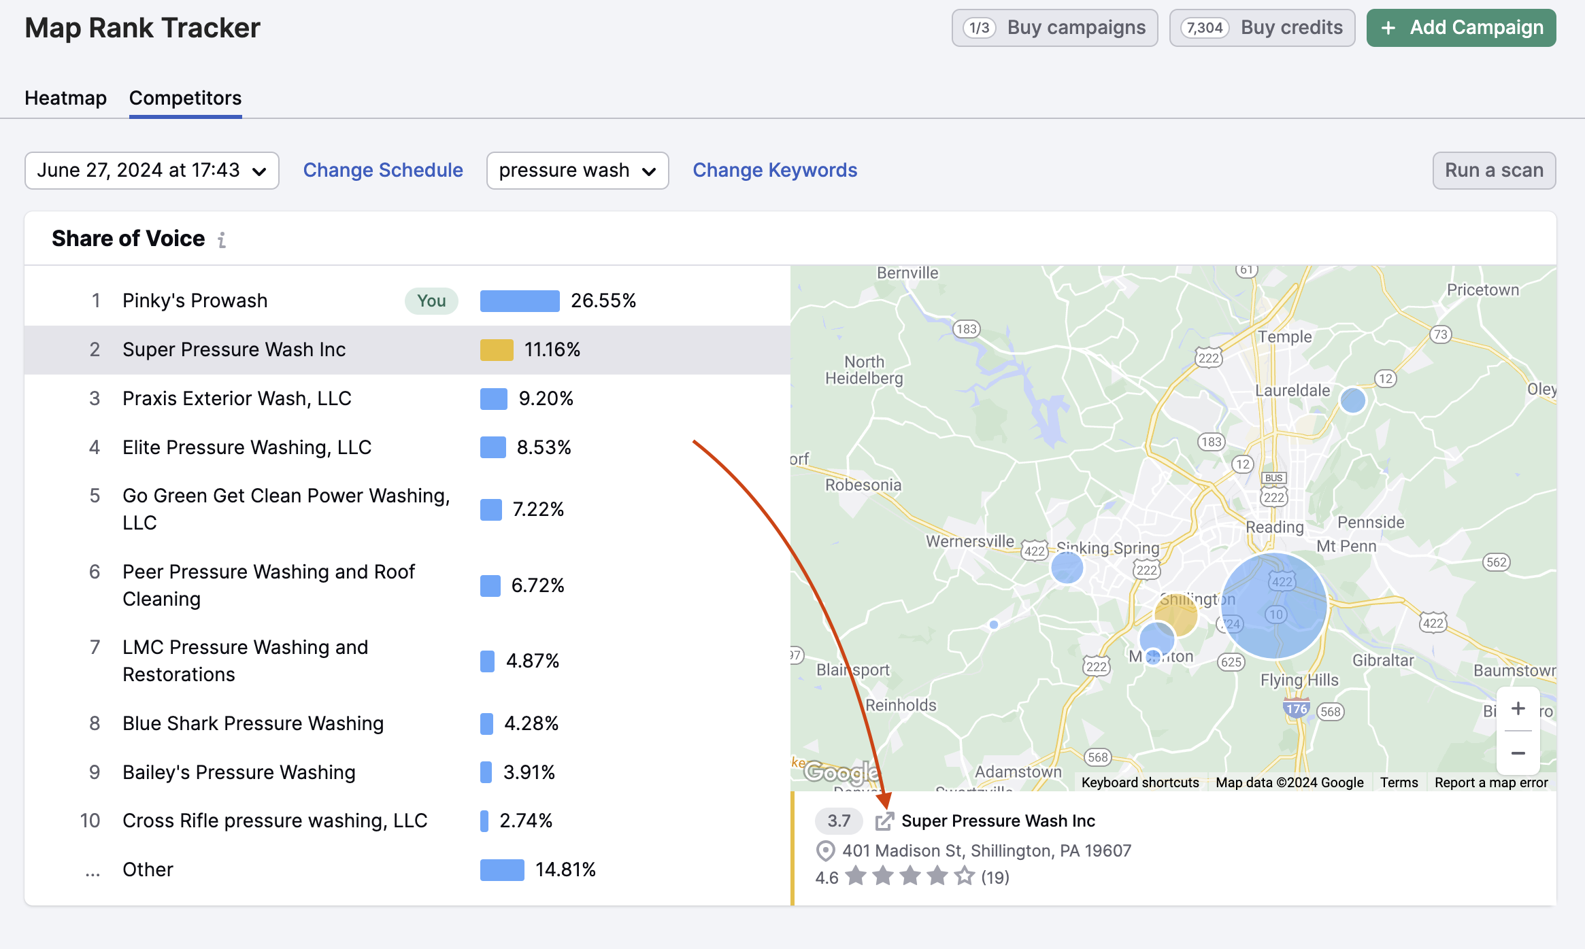Select Praxis Exterior Wash, LLC row
Viewport: 1585px width, 949px height.
(407, 399)
